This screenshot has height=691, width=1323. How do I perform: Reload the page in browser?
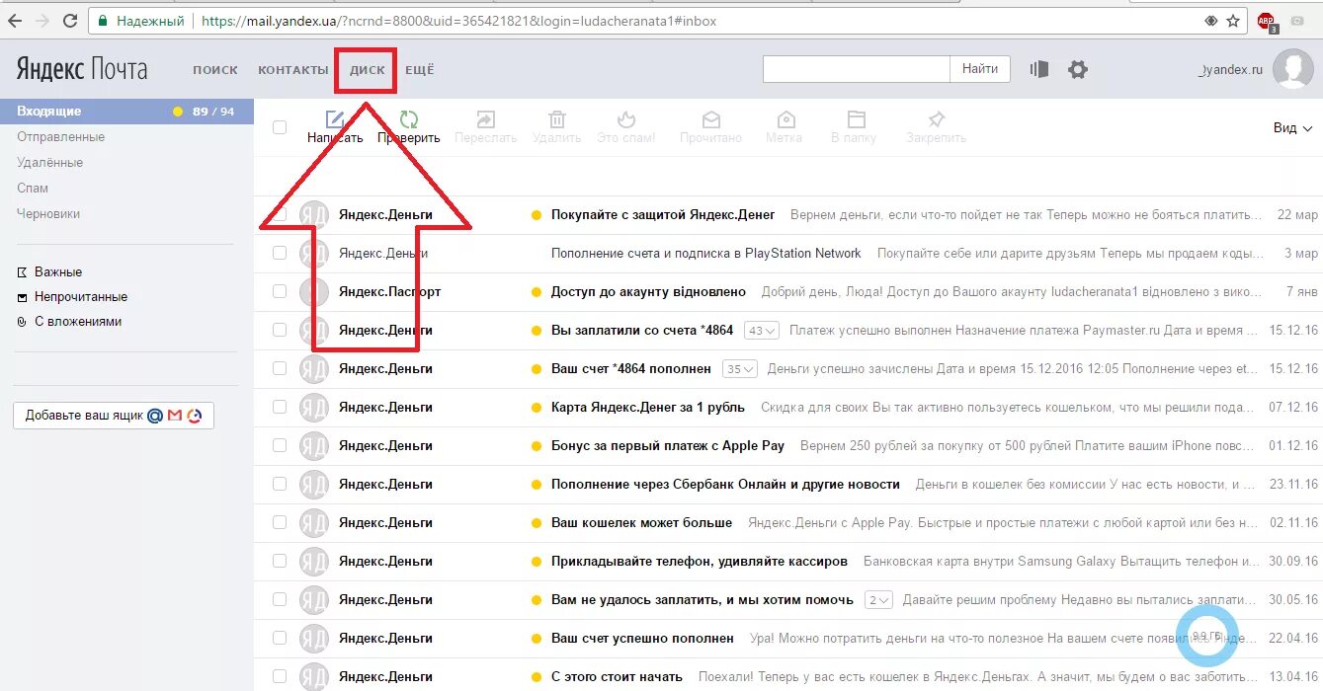tap(70, 21)
